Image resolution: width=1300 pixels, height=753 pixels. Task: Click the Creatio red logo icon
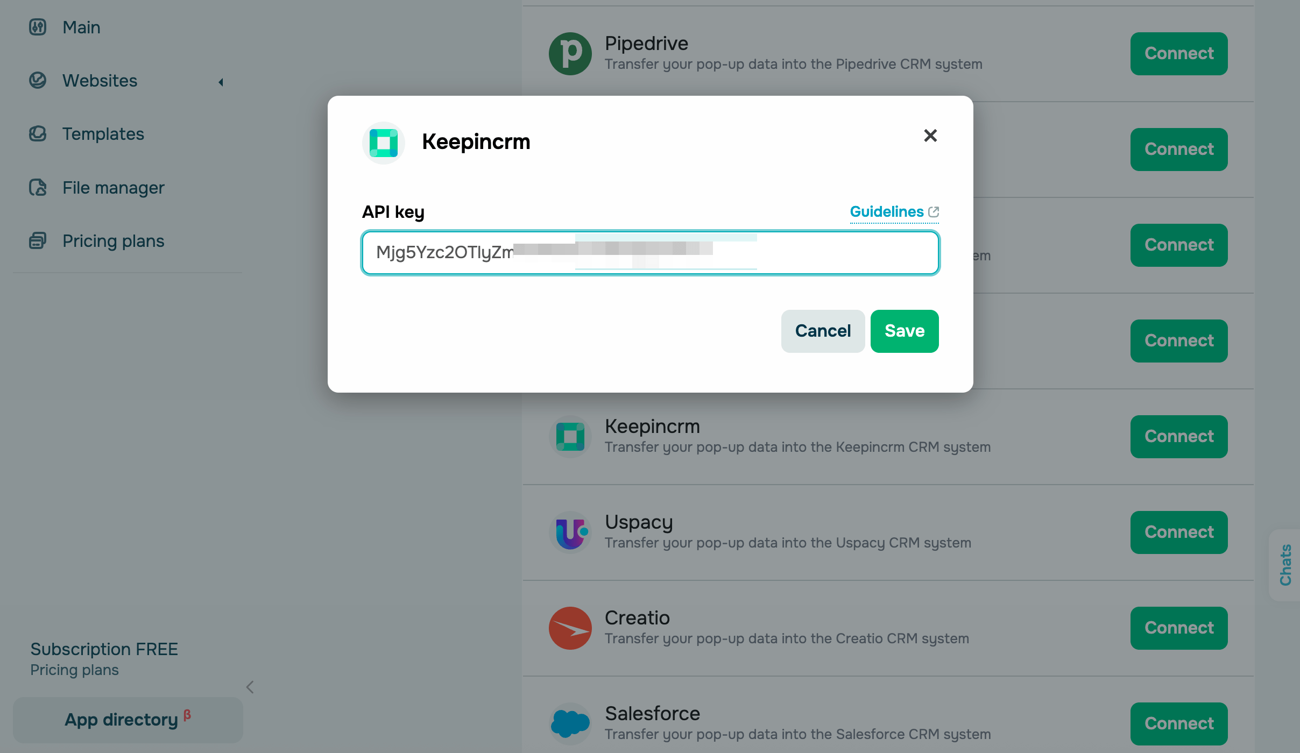pos(570,628)
